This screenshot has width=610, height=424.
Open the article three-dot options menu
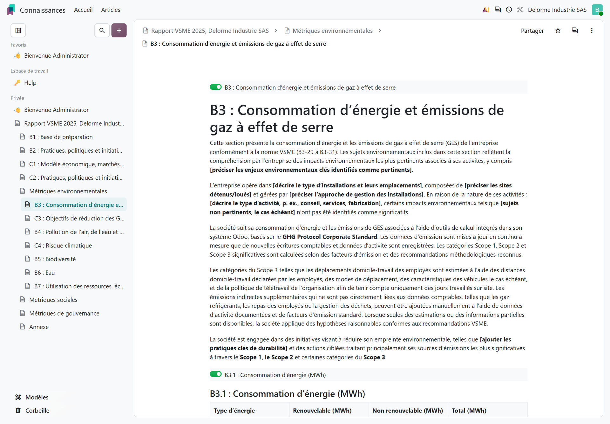tap(592, 31)
